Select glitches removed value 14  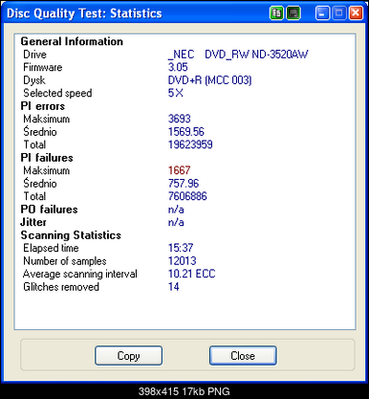(x=174, y=287)
